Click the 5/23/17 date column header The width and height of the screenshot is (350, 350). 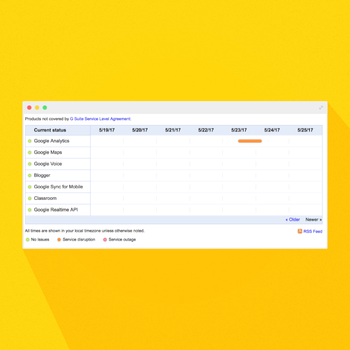(x=239, y=130)
